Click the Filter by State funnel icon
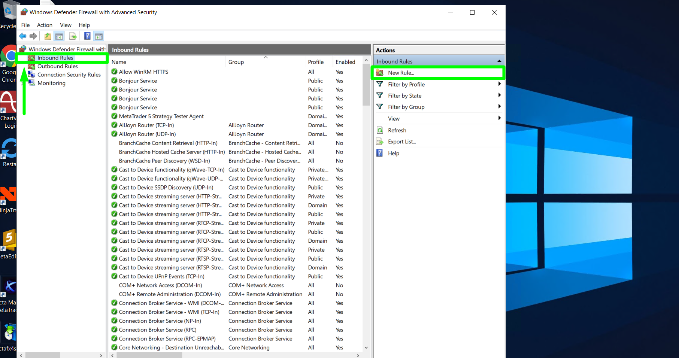 click(380, 95)
